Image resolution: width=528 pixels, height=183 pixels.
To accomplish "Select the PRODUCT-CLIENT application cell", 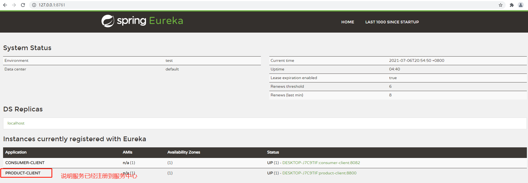I will pyautogui.click(x=23, y=173).
